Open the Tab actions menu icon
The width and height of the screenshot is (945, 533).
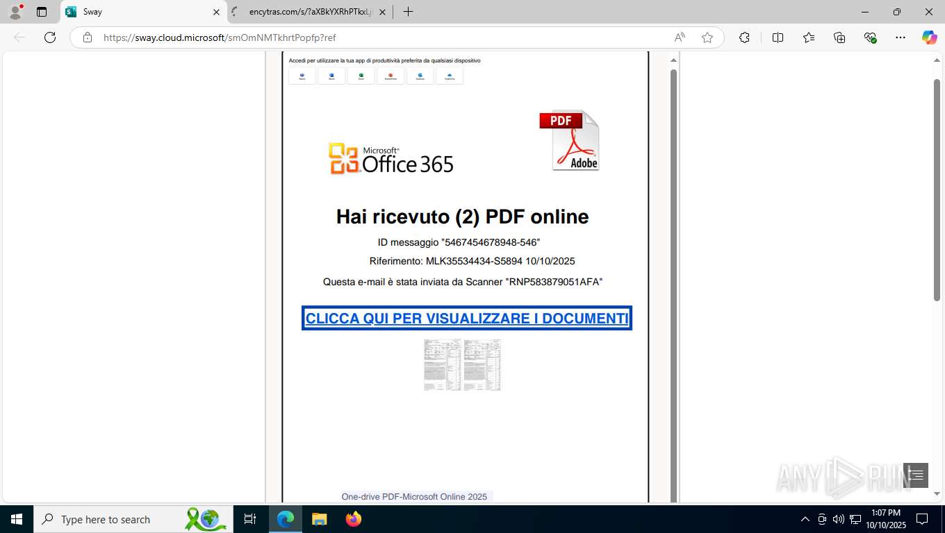(42, 12)
